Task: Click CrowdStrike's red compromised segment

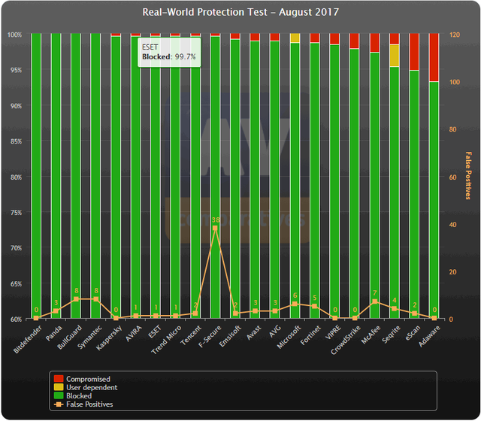Action: [355, 41]
